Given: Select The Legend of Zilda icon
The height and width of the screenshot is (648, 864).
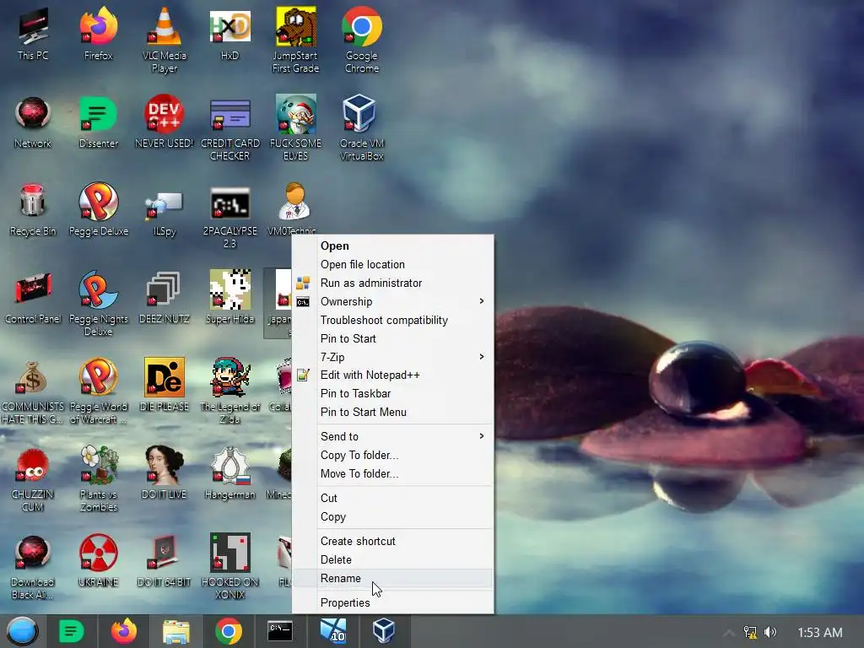Looking at the screenshot, I should click(x=229, y=391).
